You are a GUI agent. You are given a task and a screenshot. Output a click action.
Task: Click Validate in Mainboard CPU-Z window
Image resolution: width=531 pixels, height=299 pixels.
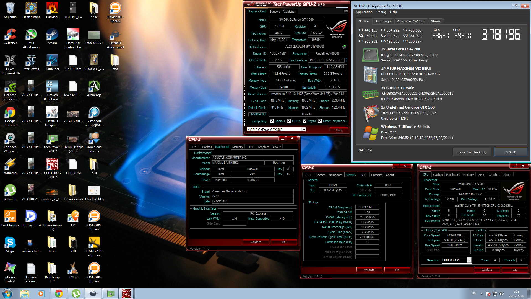tap(256, 242)
